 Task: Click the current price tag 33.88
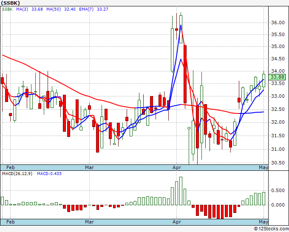click(x=277, y=77)
